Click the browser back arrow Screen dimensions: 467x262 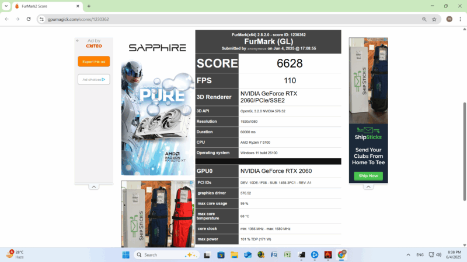pyautogui.click(x=7, y=19)
